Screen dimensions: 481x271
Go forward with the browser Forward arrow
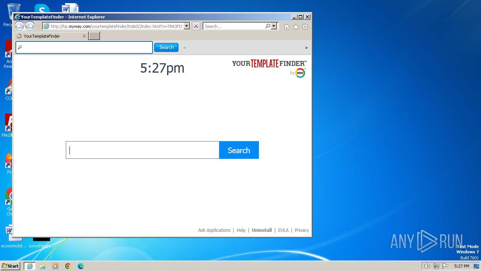pyautogui.click(x=30, y=26)
